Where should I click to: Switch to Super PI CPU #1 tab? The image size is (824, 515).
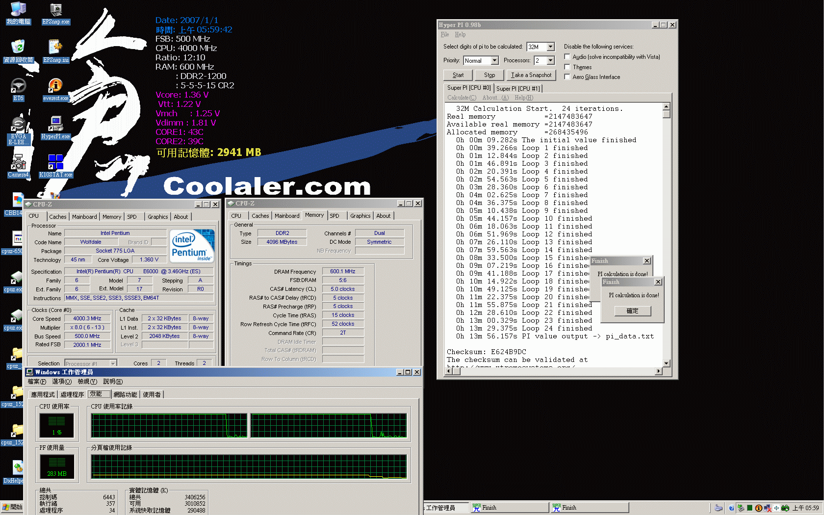tap(518, 88)
